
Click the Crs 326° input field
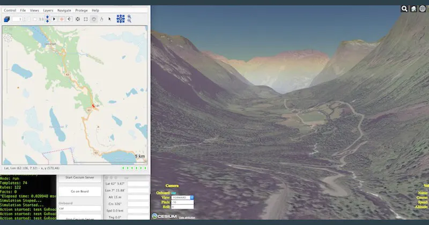tap(138, 204)
